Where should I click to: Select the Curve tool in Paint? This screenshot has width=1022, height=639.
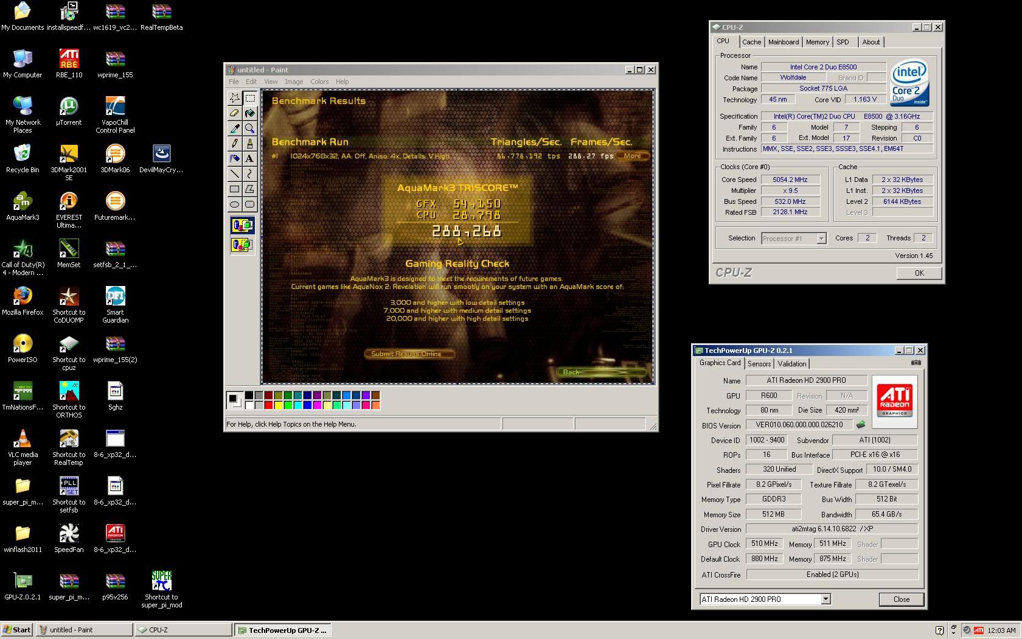[x=249, y=174]
